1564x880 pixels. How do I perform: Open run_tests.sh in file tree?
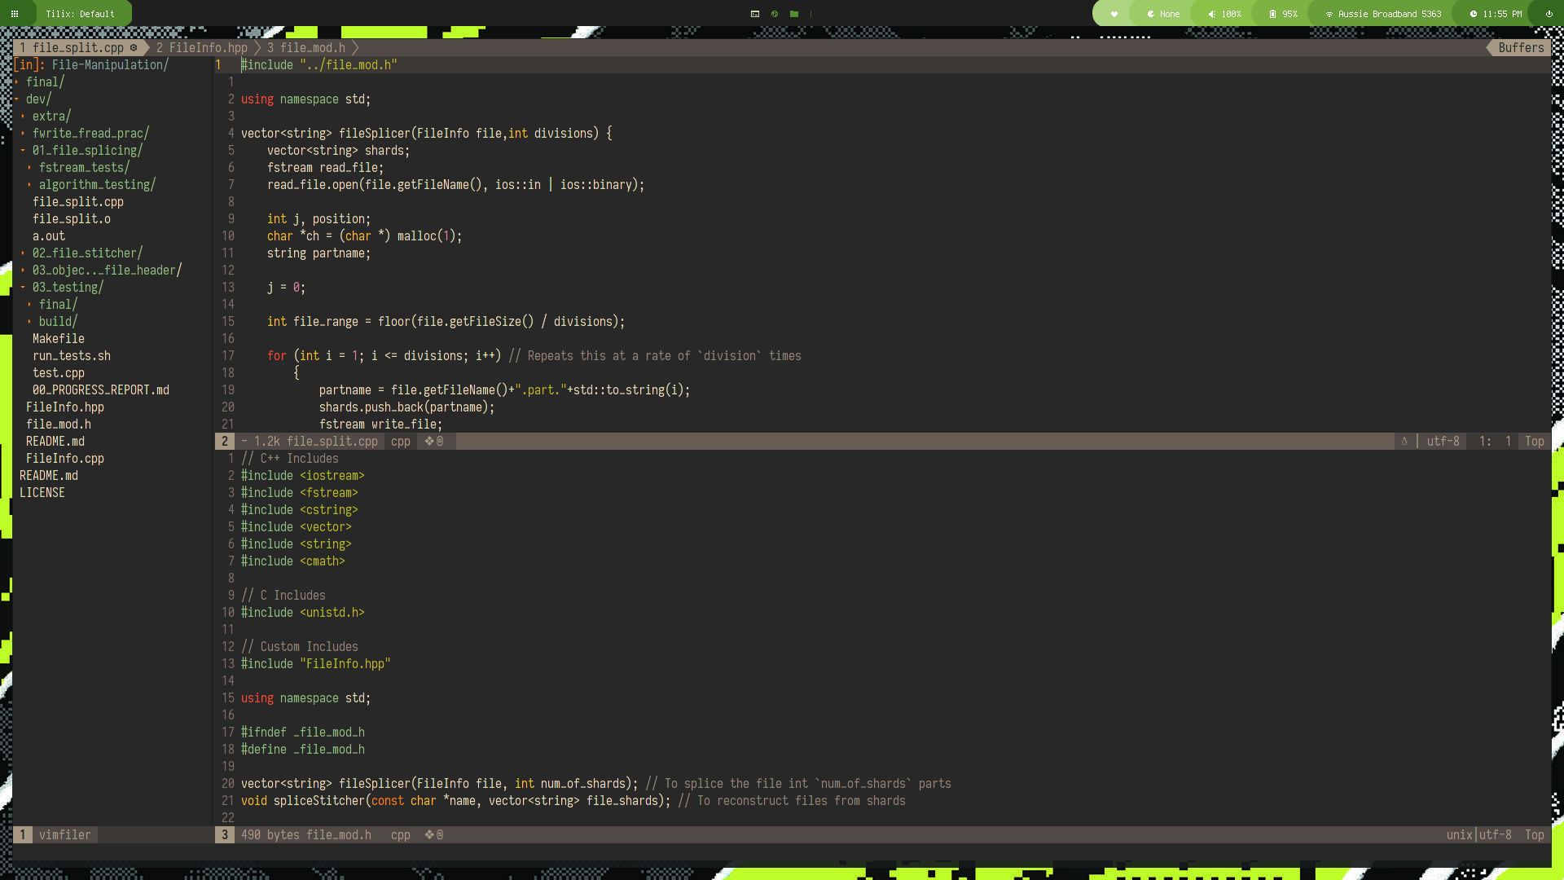pyautogui.click(x=72, y=356)
